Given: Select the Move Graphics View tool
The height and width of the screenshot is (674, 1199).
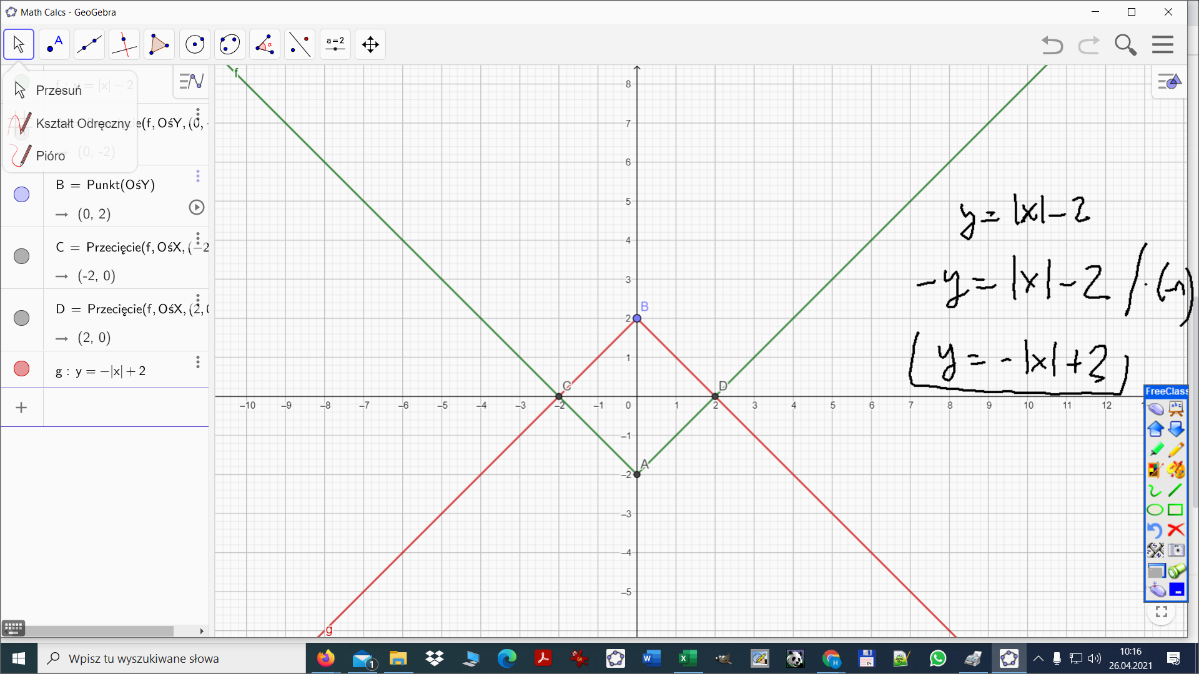Looking at the screenshot, I should [370, 44].
